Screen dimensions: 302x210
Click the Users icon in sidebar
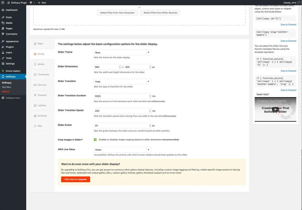click(x=3, y=52)
